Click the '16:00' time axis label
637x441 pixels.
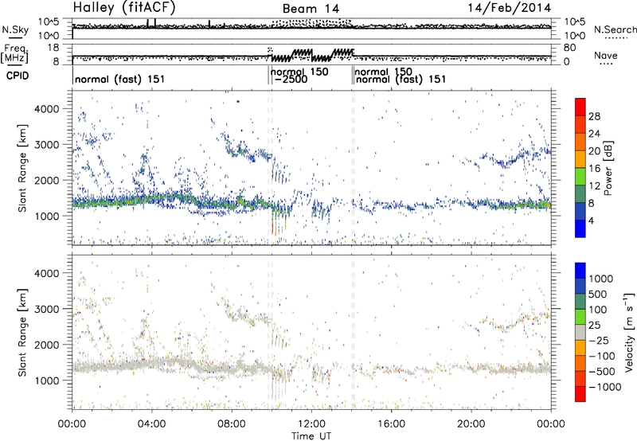391,424
